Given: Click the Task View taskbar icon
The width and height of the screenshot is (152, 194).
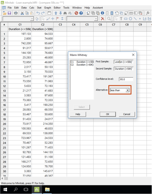Looking at the screenshot, I should point(26,189).
